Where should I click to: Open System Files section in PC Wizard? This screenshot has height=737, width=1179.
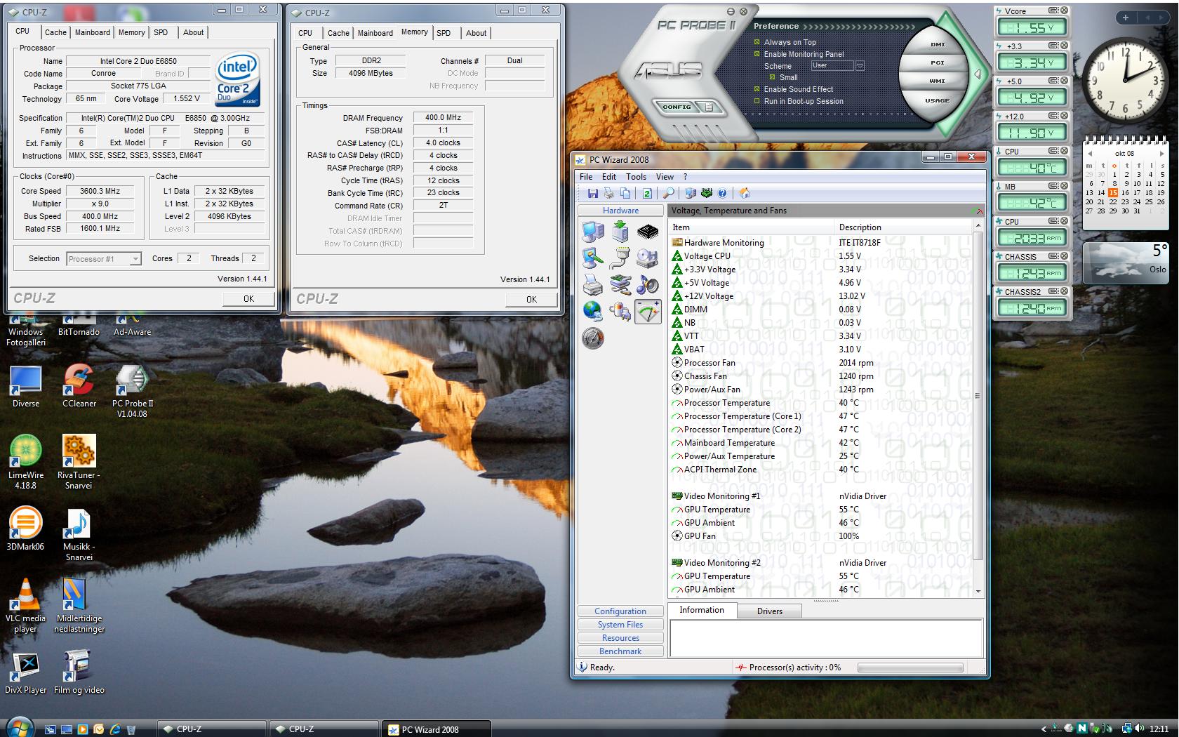click(x=620, y=625)
